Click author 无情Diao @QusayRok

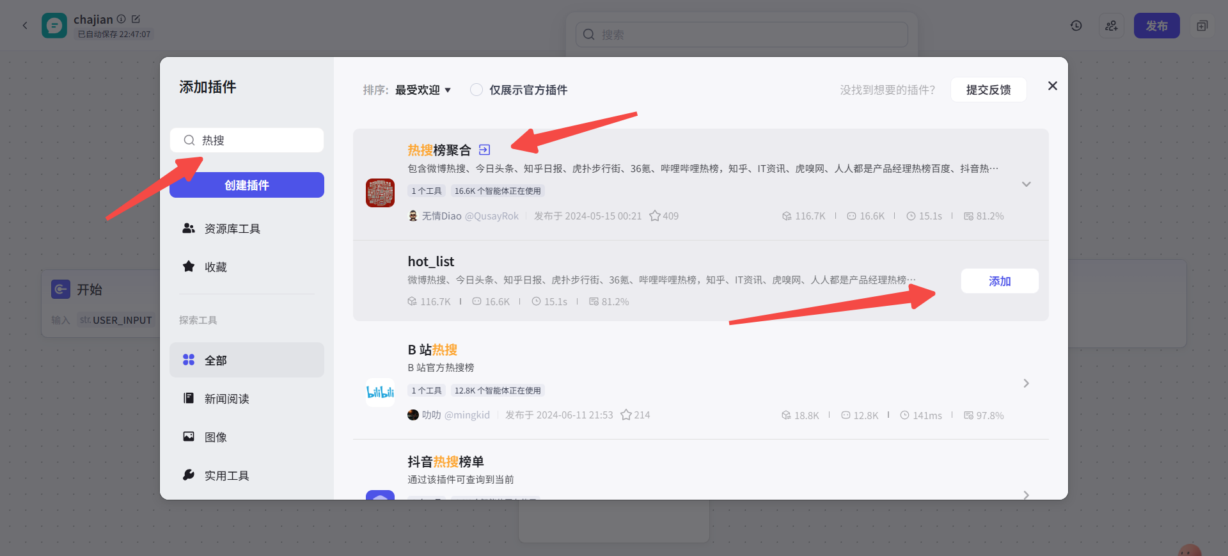tap(464, 216)
